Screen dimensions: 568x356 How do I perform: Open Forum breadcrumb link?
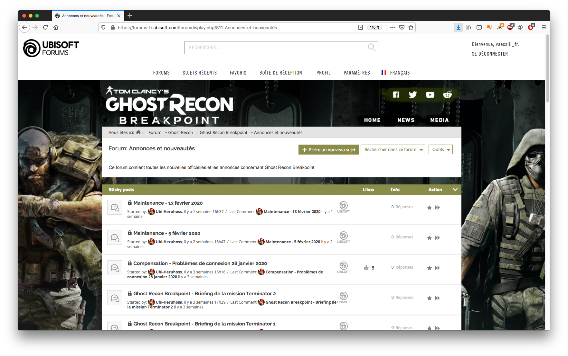(155, 132)
